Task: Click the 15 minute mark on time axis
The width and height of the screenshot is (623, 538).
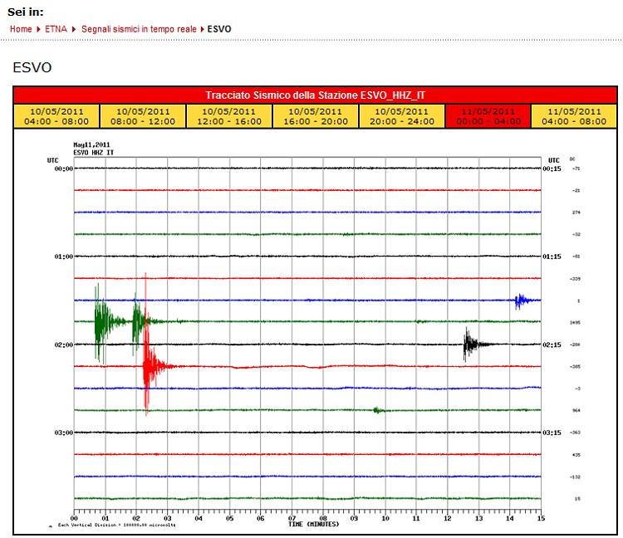Action: (x=541, y=518)
